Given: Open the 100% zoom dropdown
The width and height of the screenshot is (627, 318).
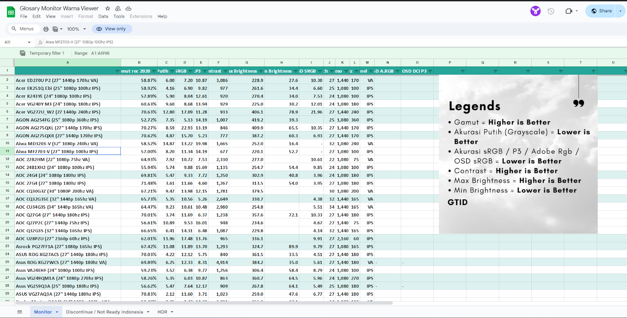Looking at the screenshot, I should pyautogui.click(x=76, y=29).
